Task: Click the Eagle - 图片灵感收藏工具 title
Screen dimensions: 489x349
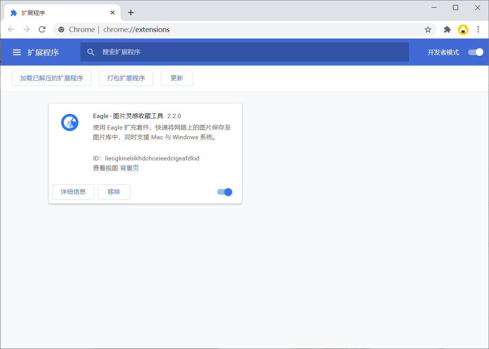Action: pos(128,116)
